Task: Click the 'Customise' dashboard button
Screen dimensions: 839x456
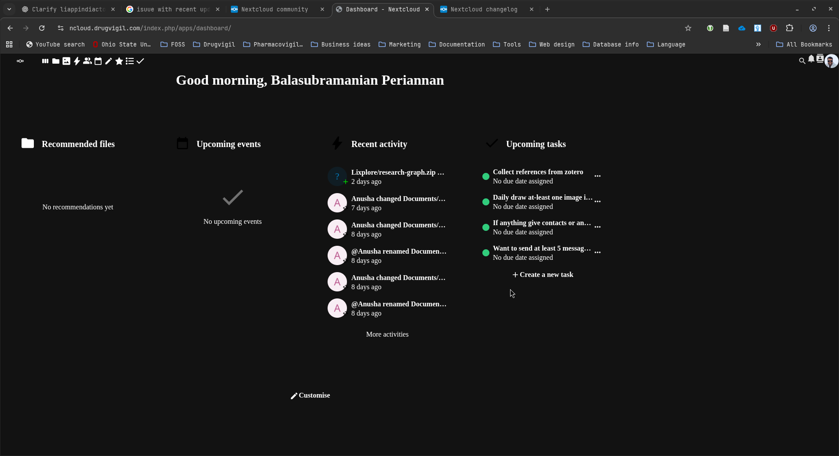Action: [310, 395]
